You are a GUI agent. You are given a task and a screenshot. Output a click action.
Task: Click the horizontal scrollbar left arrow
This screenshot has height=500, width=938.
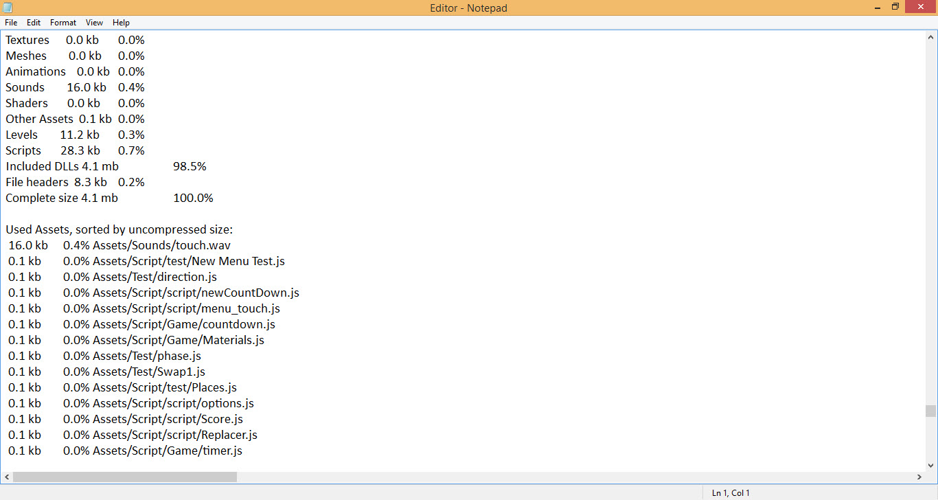[x=7, y=477]
